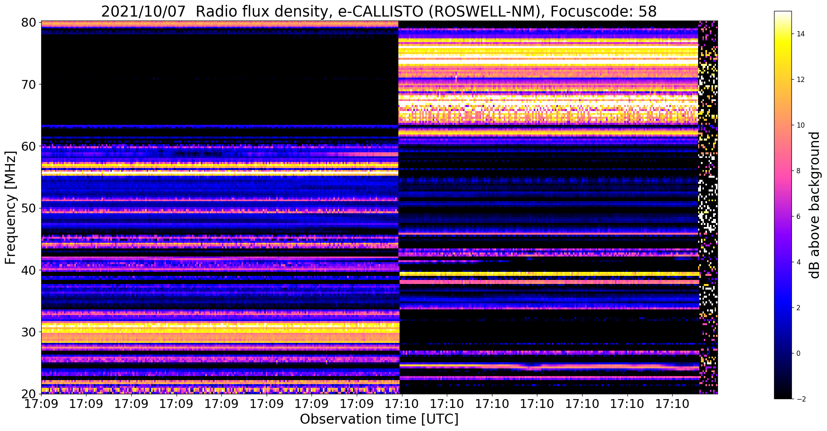Viewport: 827px width, 431px height.
Task: Click the colorbar tick labeled 12
Action: click(x=800, y=80)
